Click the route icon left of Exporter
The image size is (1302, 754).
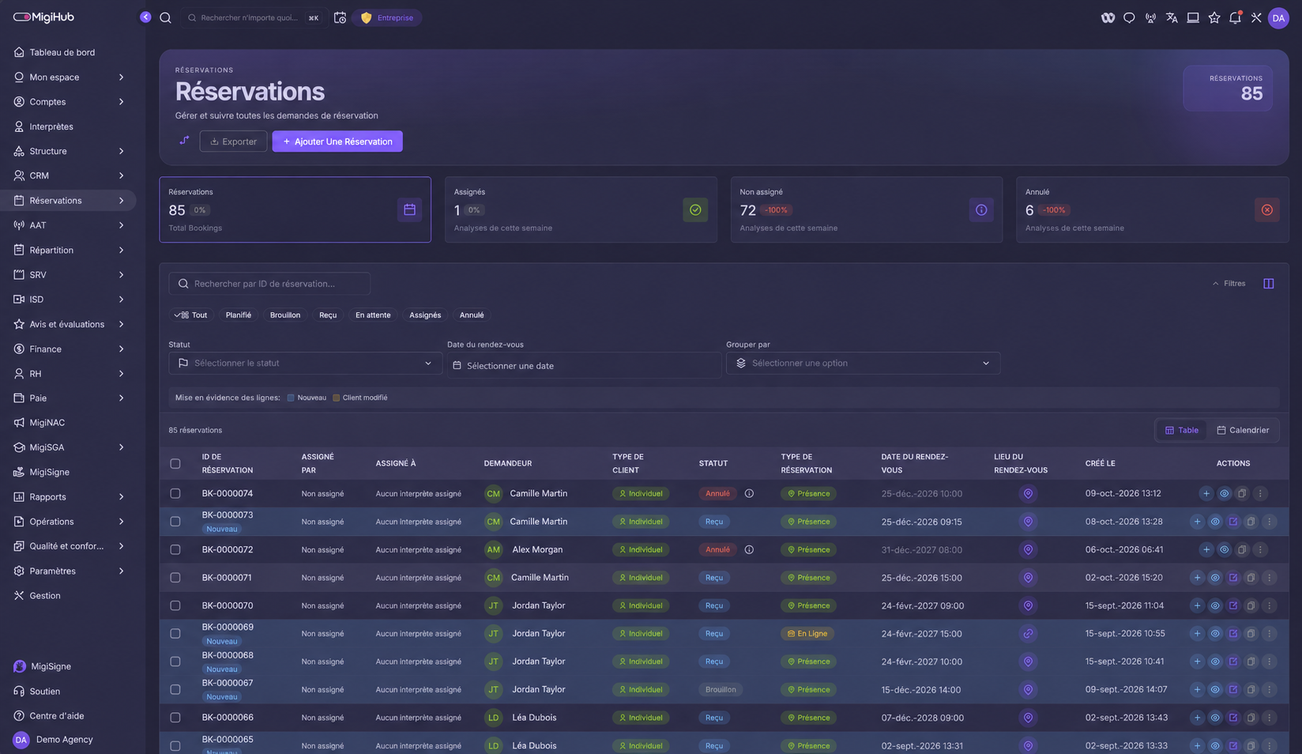pos(184,141)
